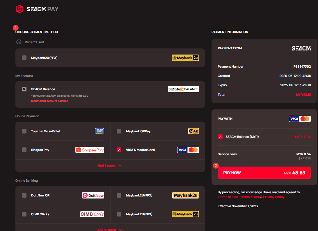Click expiry time 2025-06-12 13:42:38
318x231 pixels.
(296, 85)
